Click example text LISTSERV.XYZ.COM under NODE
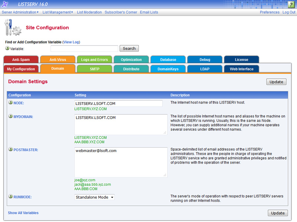This screenshot has width=297, height=222. 90,109
